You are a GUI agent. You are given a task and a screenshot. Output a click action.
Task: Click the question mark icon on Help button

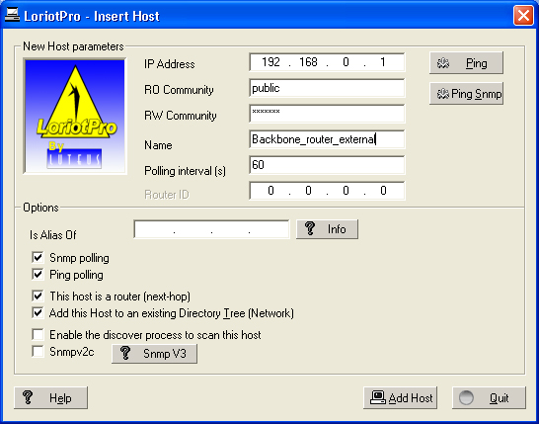click(x=28, y=397)
